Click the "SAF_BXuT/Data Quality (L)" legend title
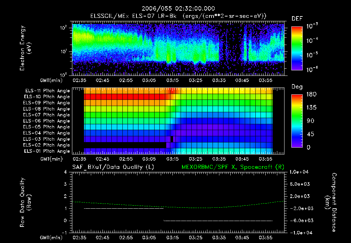Screen dimensions: 351x243 pyautogui.click(x=113, y=167)
